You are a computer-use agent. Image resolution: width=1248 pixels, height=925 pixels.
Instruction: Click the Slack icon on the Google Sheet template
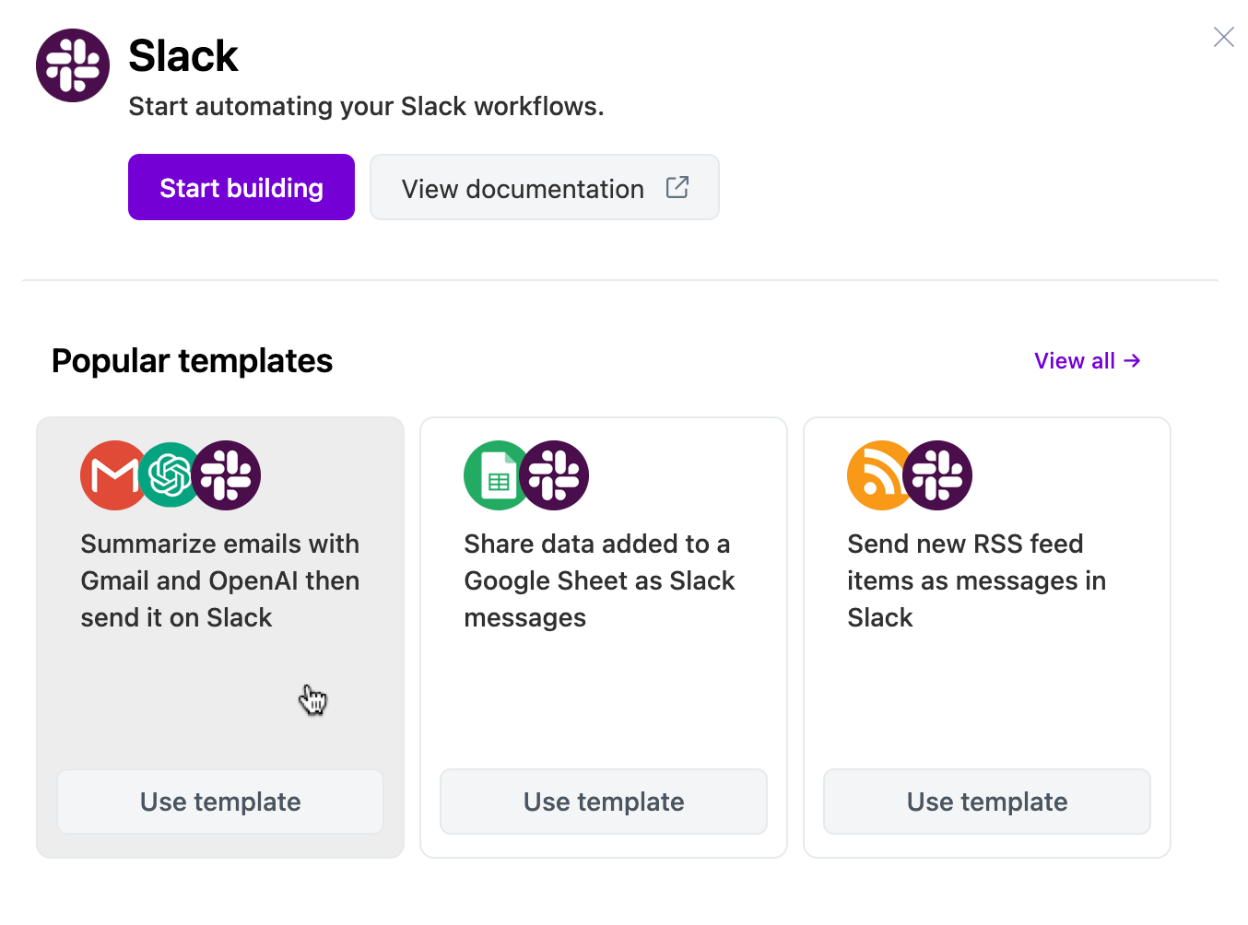click(x=556, y=475)
